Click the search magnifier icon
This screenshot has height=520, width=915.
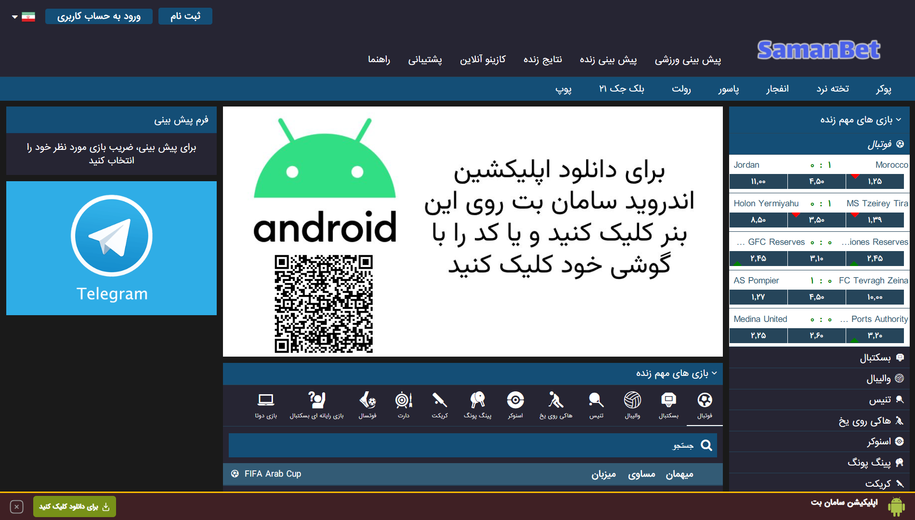pos(706,445)
